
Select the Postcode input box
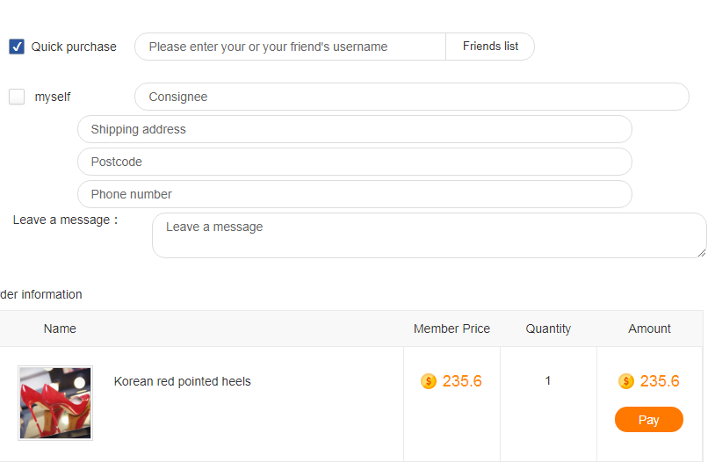(355, 162)
